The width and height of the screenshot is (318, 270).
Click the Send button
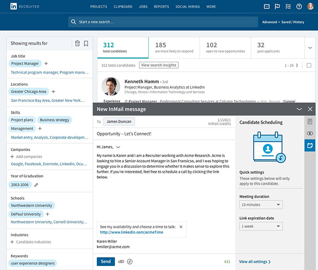pos(106,262)
